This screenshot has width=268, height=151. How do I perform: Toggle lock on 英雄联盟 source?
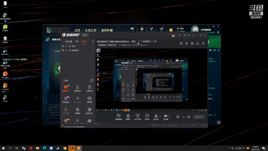(x=66, y=51)
